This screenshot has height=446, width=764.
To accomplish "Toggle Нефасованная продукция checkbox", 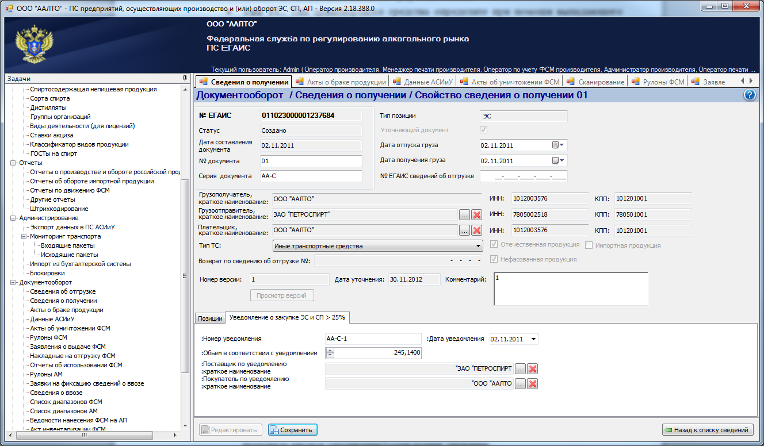I will coord(494,259).
